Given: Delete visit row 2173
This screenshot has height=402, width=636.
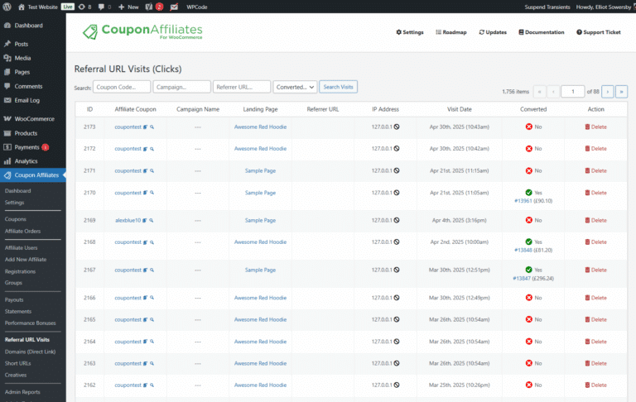Looking at the screenshot, I should tap(595, 127).
